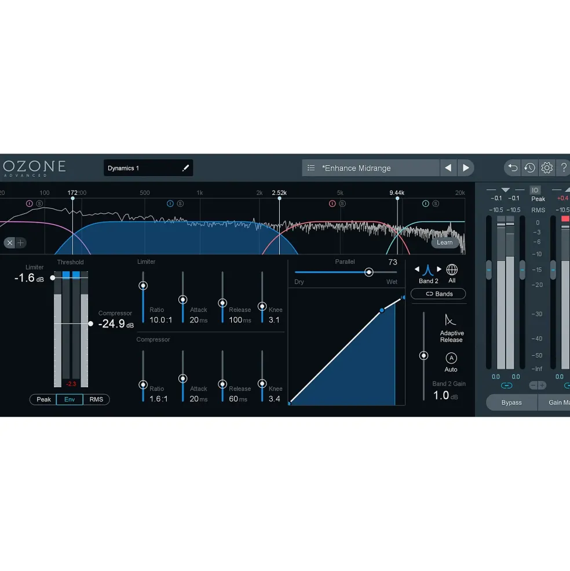Toggle Adaptive Release icon
Viewport: 570px width, 571px height.
[450, 321]
